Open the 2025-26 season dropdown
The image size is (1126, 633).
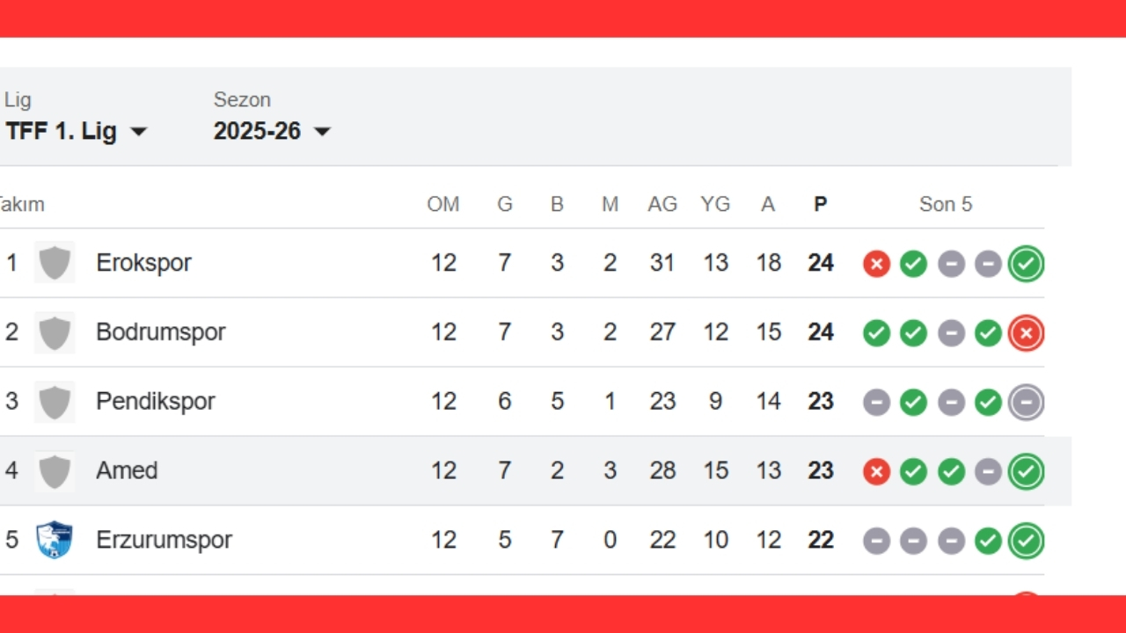(x=272, y=132)
